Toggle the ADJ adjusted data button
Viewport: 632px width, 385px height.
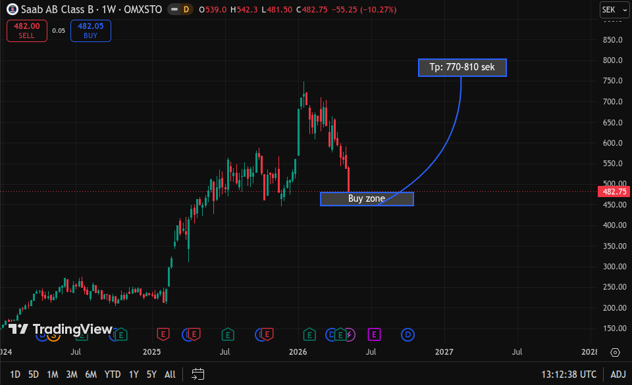[618, 374]
